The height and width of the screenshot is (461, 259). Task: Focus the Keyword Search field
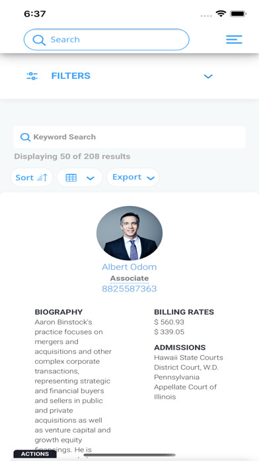tap(129, 137)
